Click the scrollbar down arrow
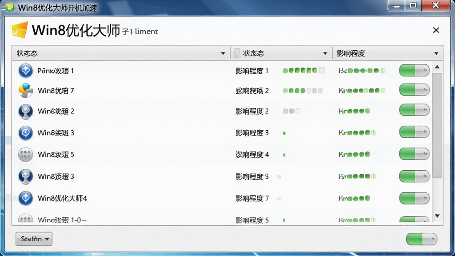Viewport: 455px width, 256px height. tap(437, 216)
